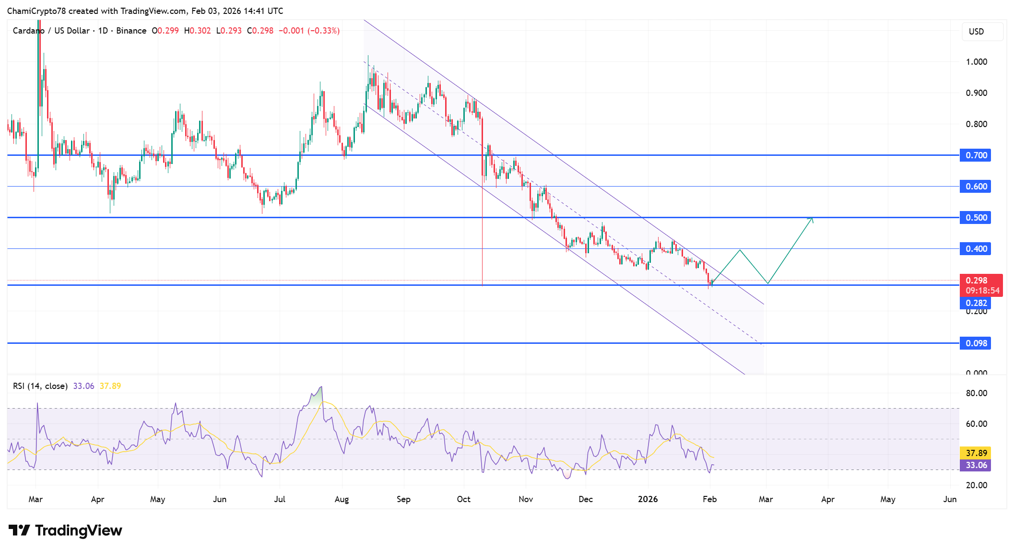Select the 2026 label on the time axis
1014x552 pixels.
[x=648, y=499]
